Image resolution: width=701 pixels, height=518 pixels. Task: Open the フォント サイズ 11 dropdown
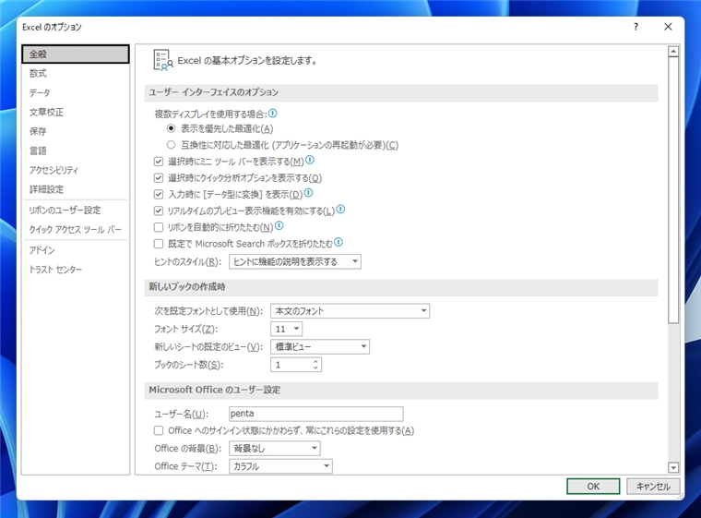pos(287,329)
